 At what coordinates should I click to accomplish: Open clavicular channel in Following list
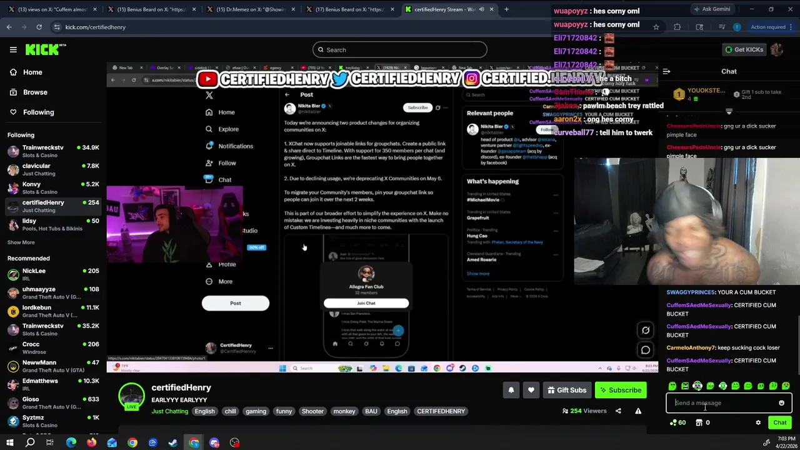point(52,169)
